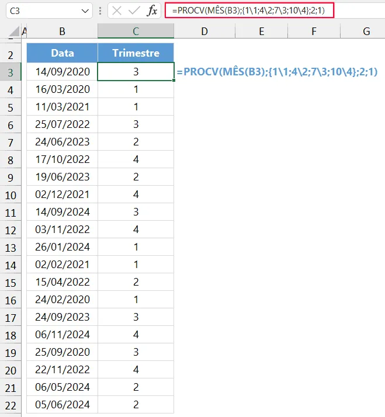Select cell with date 25/09/2020
This screenshot has width=385, height=417.
pyautogui.click(x=63, y=352)
